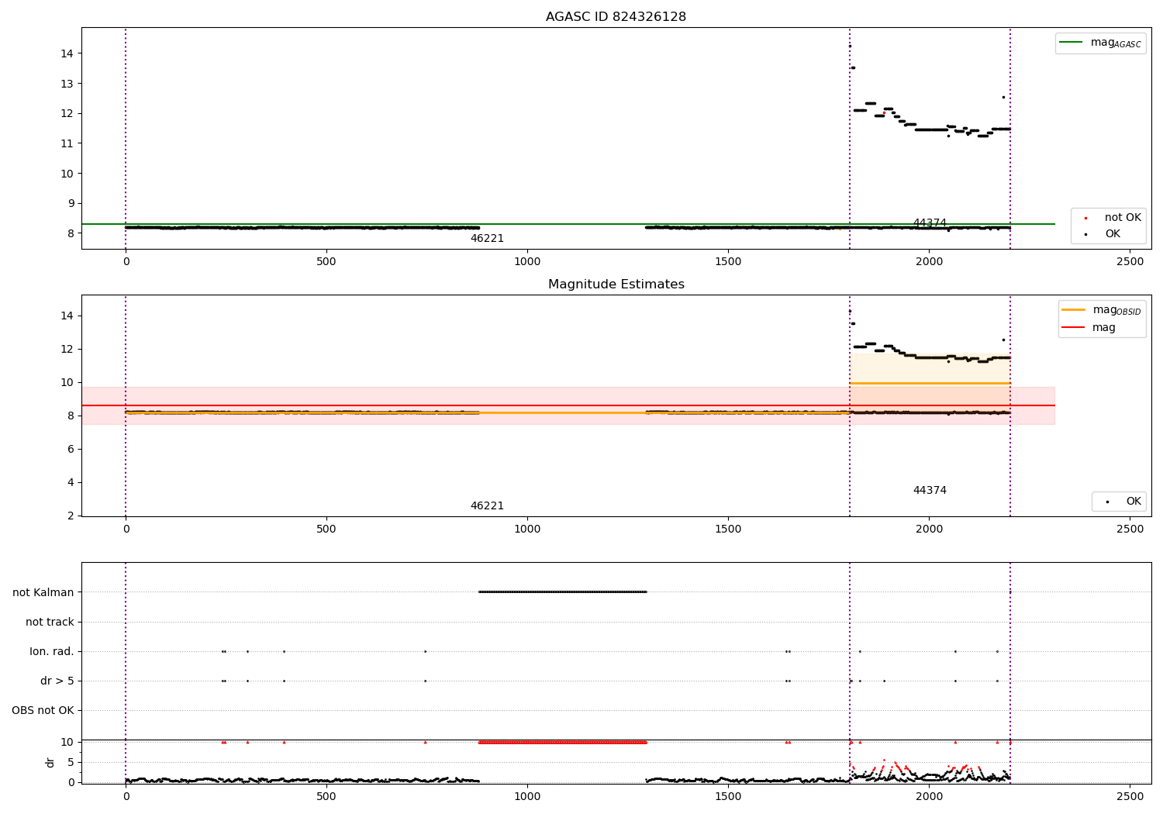The height and width of the screenshot is (814, 1163).
Task: Click "OK" legend label in middle panel
Action: 1134,502
